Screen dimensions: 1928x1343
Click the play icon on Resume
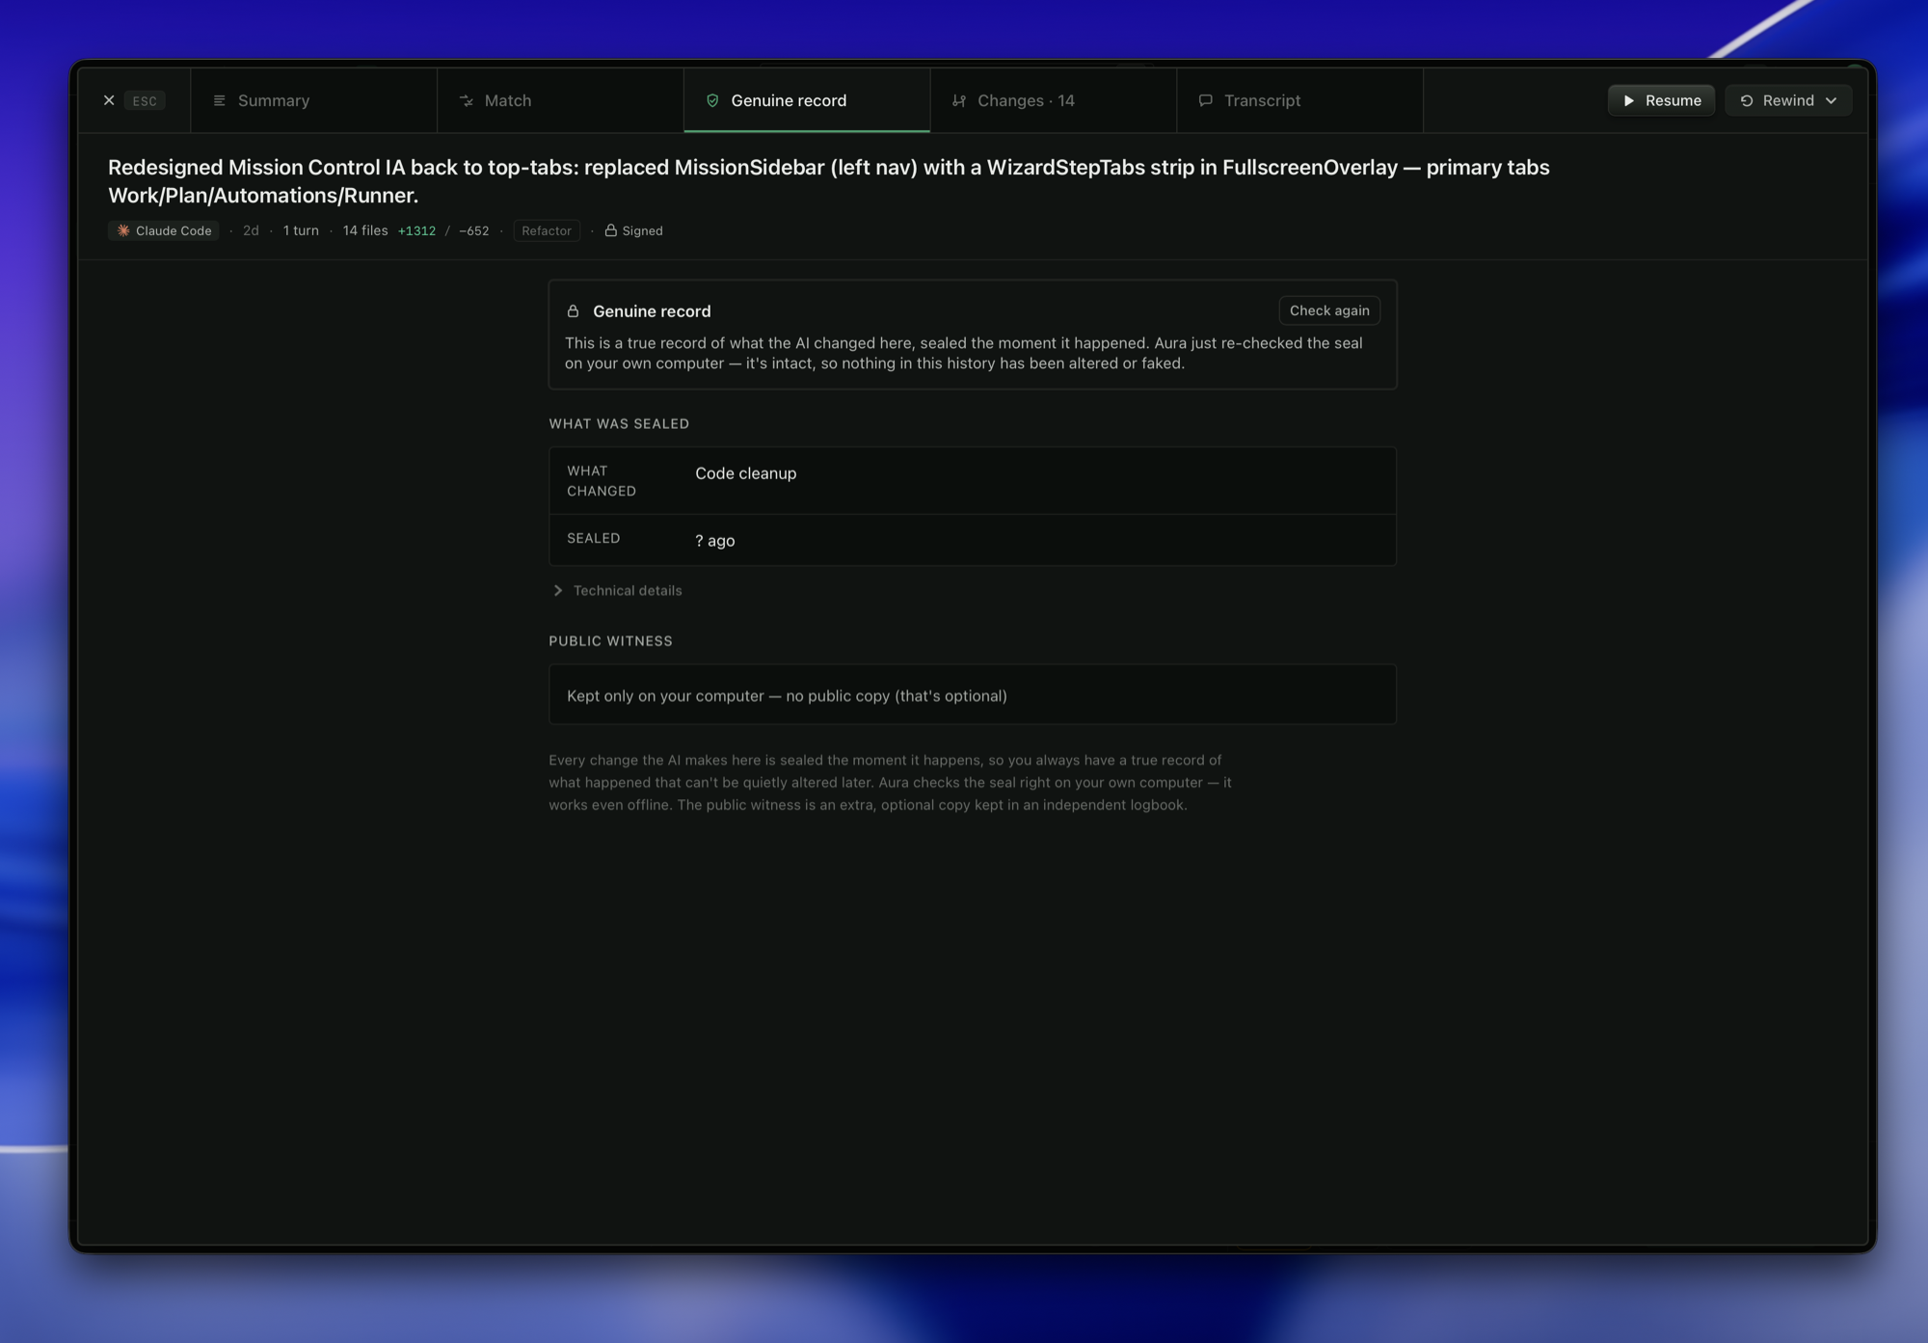(x=1629, y=100)
